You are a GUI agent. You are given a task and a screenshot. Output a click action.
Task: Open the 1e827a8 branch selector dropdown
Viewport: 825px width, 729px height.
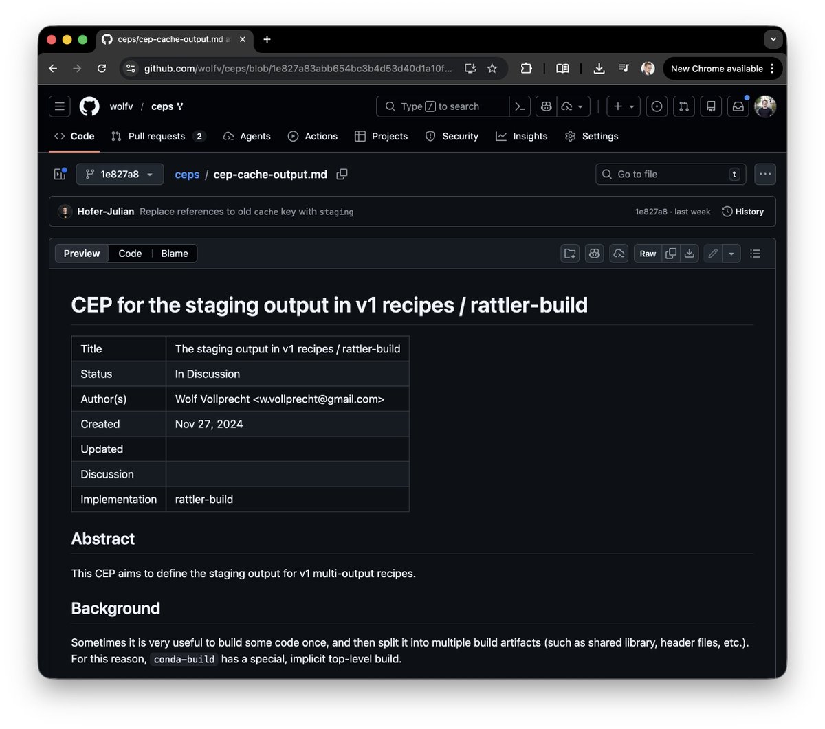120,174
